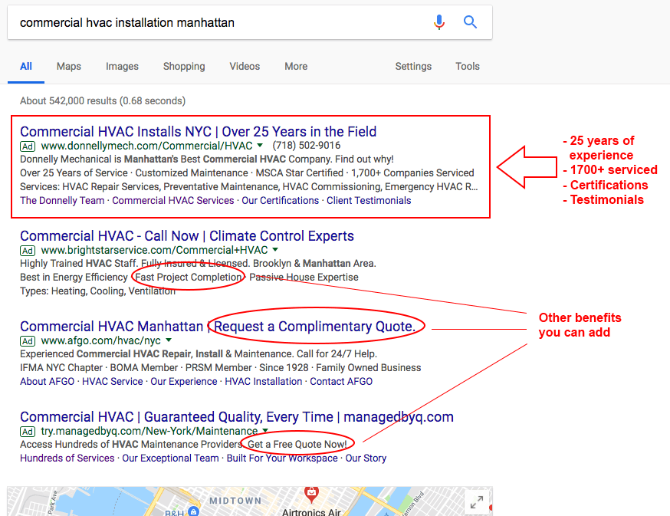Click www.brightstarservice.com/Commercial+HVAC display URL

154,250
